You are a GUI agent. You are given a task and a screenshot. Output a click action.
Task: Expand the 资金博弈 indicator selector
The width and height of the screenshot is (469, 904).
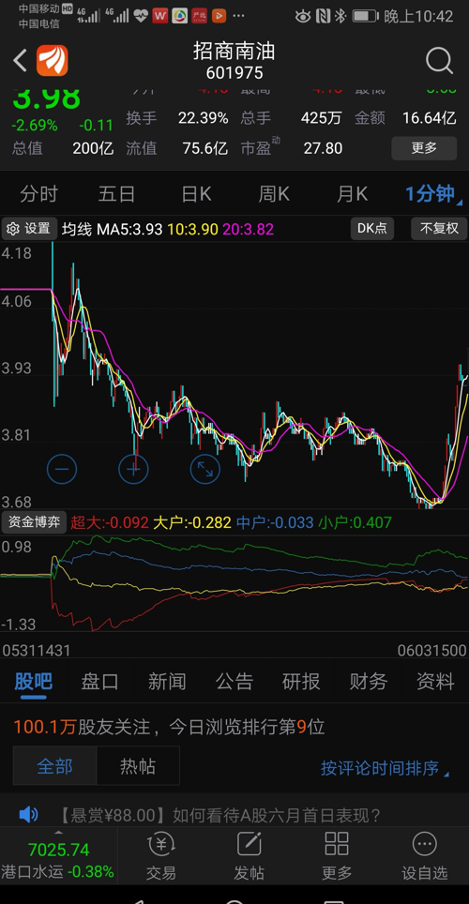pyautogui.click(x=34, y=523)
